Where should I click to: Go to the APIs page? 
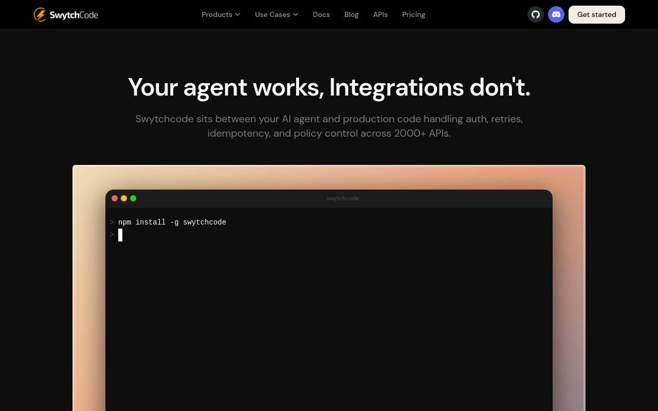pos(380,14)
